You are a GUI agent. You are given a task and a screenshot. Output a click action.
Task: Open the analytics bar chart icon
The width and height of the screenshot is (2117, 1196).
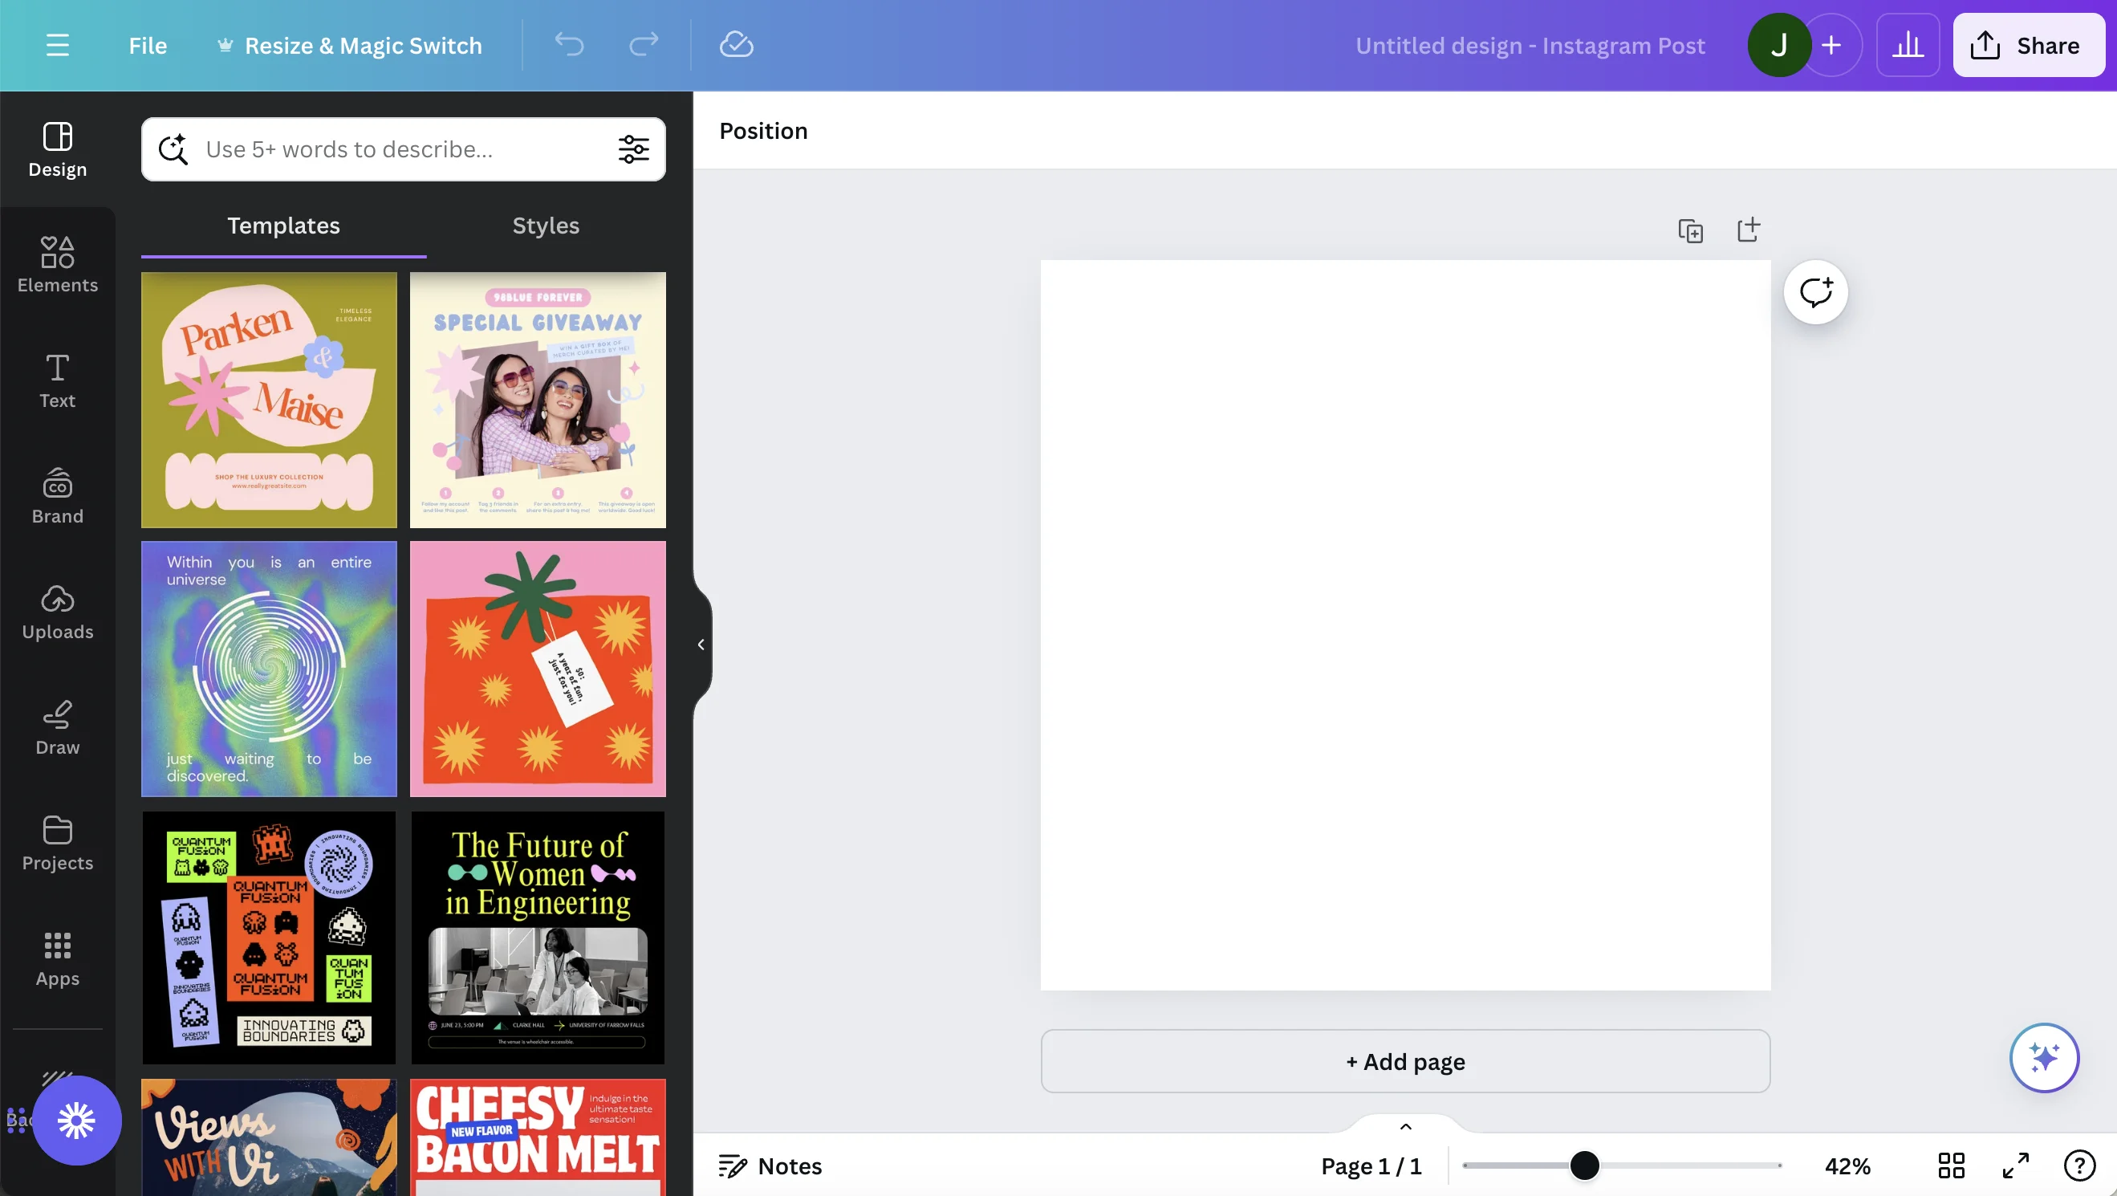[1908, 45]
